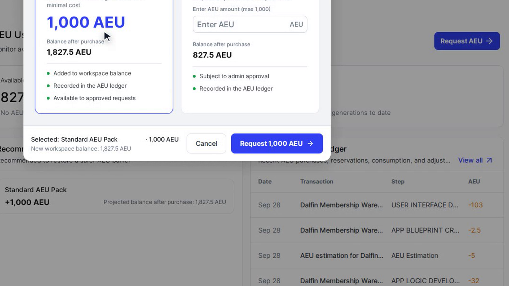Open AEU estimation for Dalfin... transaction
The height and width of the screenshot is (286, 509).
click(341, 256)
